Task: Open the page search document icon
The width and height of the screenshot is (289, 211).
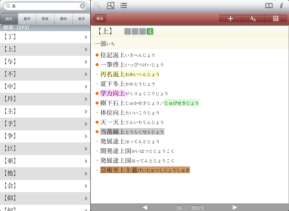Action: point(111,6)
